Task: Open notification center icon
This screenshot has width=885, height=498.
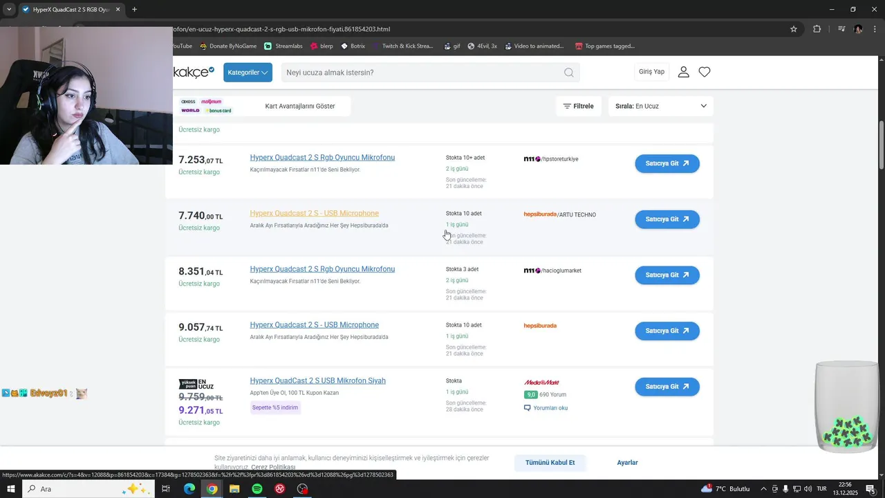Action: [x=870, y=489]
